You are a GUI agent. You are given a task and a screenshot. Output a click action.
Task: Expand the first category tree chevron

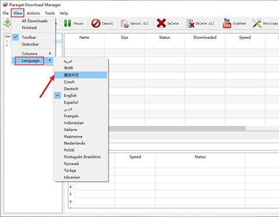pyautogui.click(x=7, y=41)
